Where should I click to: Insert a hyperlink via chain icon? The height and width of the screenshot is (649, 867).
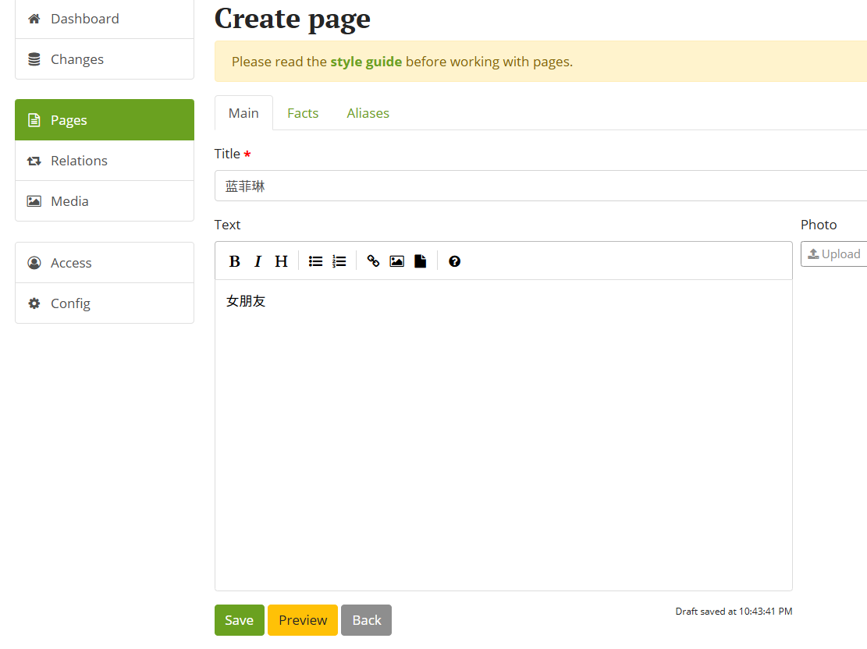click(x=373, y=261)
